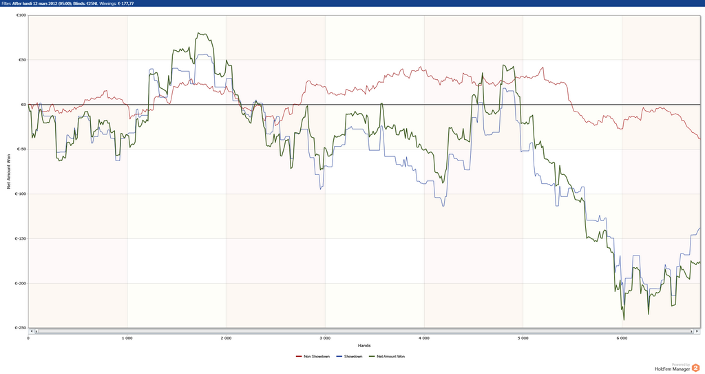This screenshot has width=705, height=374.
Task: Toggle the Showdown legend entry
Action: click(349, 357)
